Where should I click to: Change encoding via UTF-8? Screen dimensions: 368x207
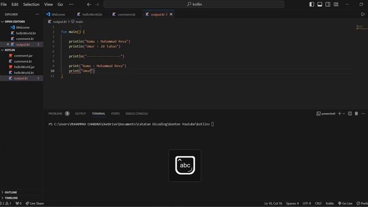[x=306, y=204]
